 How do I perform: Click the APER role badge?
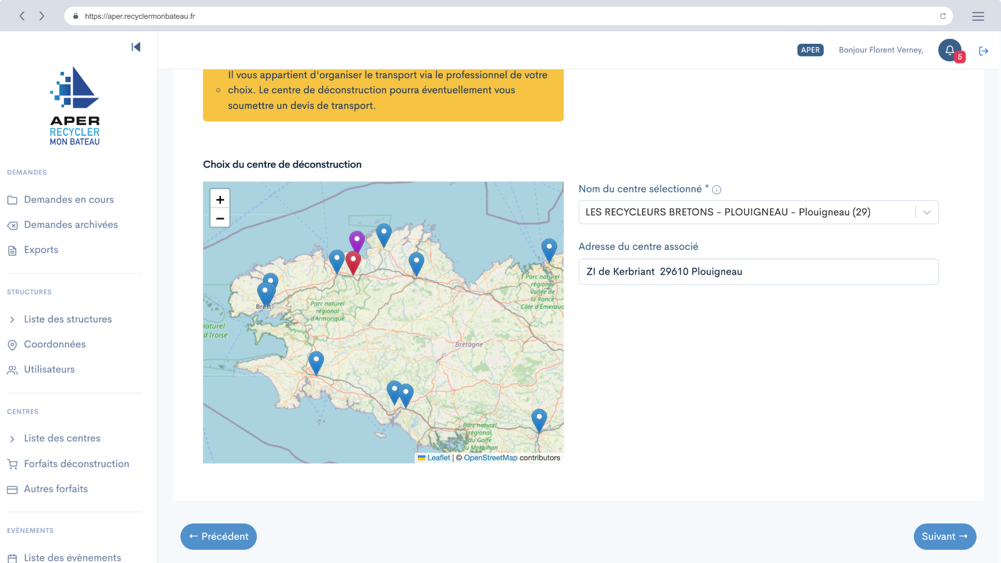[x=810, y=50]
